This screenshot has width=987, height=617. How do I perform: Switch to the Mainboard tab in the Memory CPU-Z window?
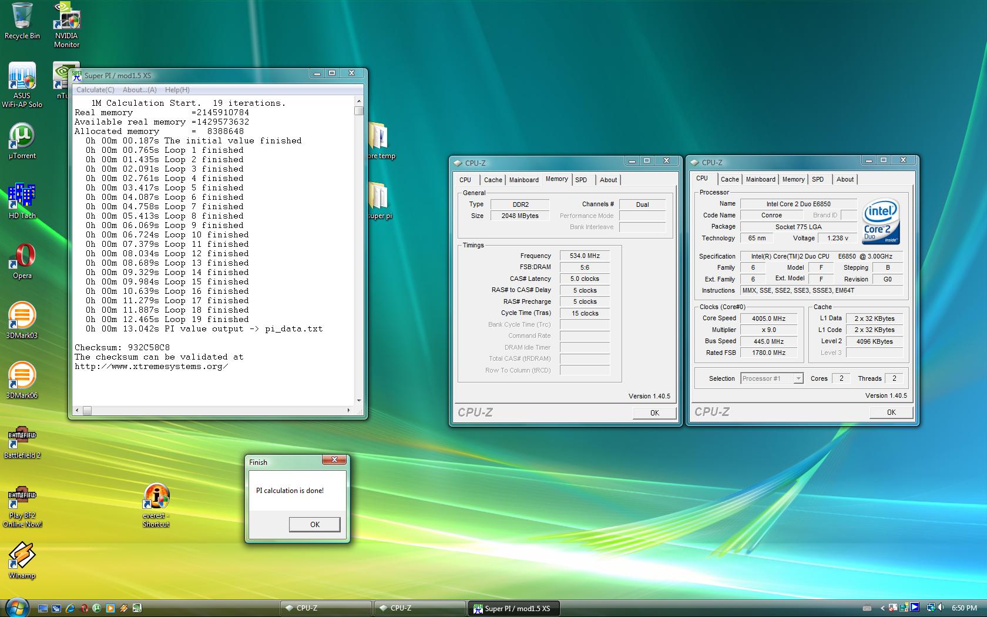523,180
